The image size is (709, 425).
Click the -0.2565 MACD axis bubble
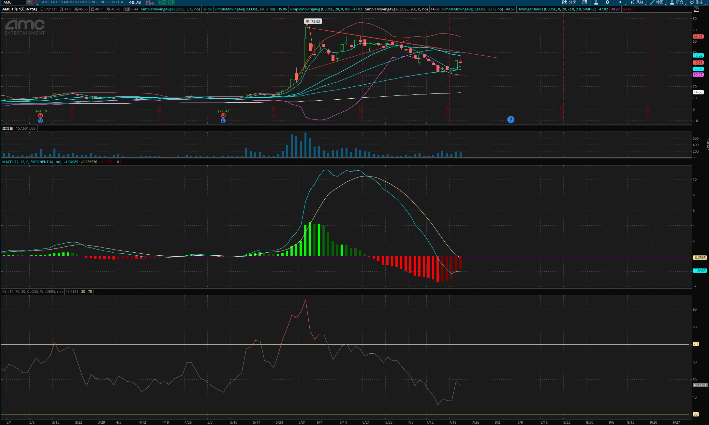point(700,258)
